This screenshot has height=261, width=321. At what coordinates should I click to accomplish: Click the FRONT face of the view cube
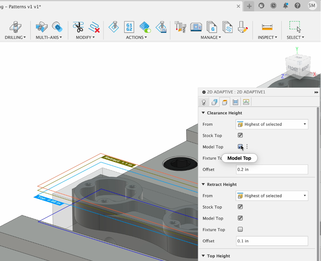coord(292,68)
